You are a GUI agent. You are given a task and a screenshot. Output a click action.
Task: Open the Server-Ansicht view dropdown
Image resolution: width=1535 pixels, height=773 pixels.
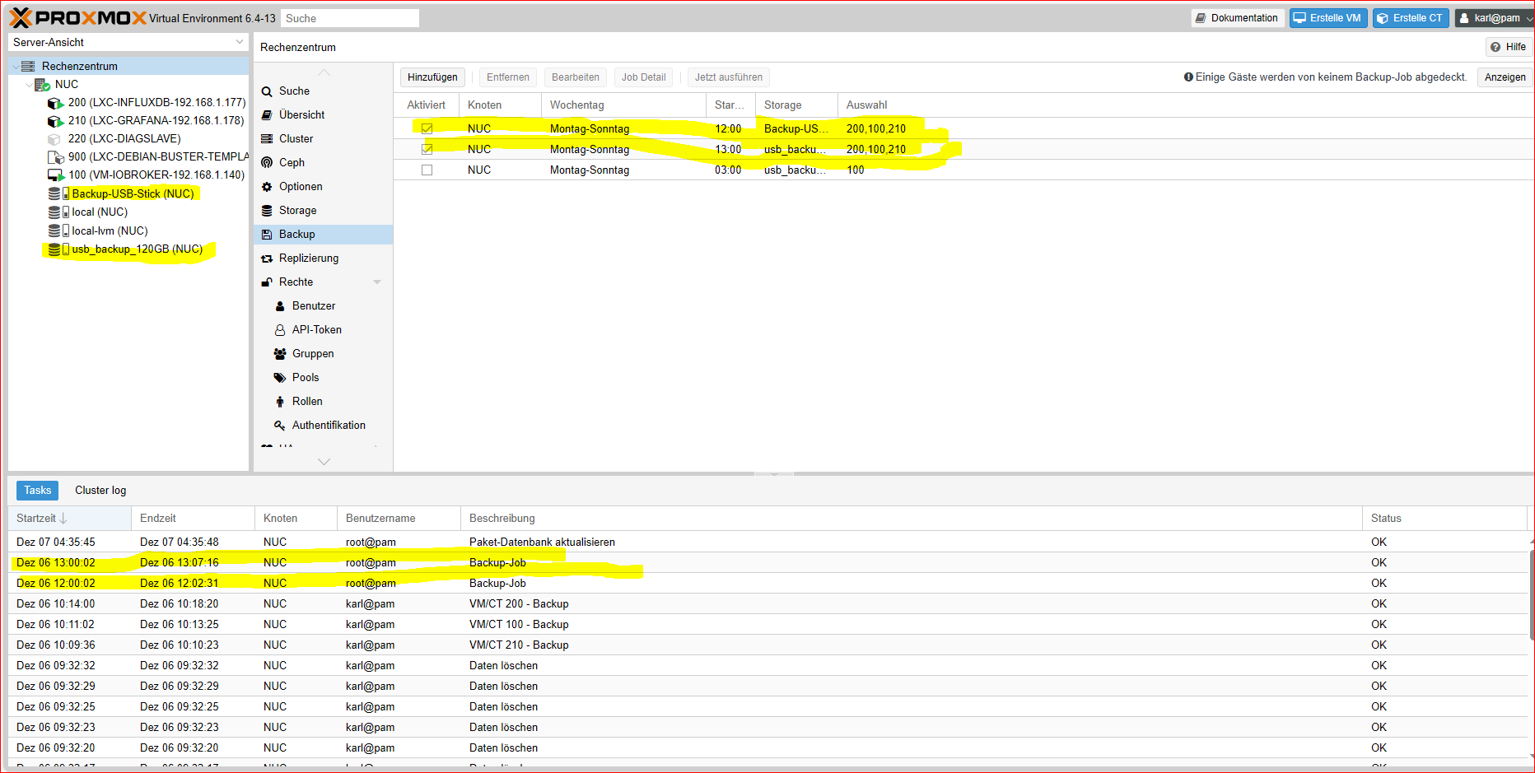click(240, 42)
